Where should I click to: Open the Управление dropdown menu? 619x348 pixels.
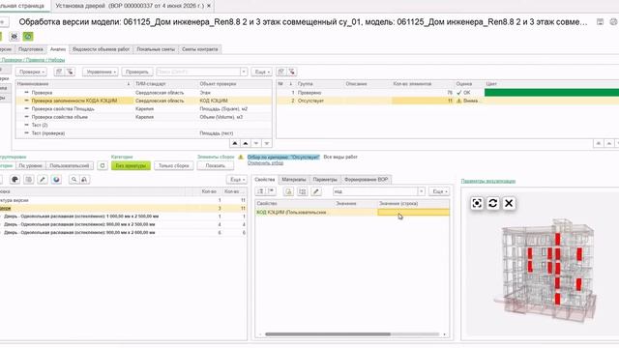(101, 72)
